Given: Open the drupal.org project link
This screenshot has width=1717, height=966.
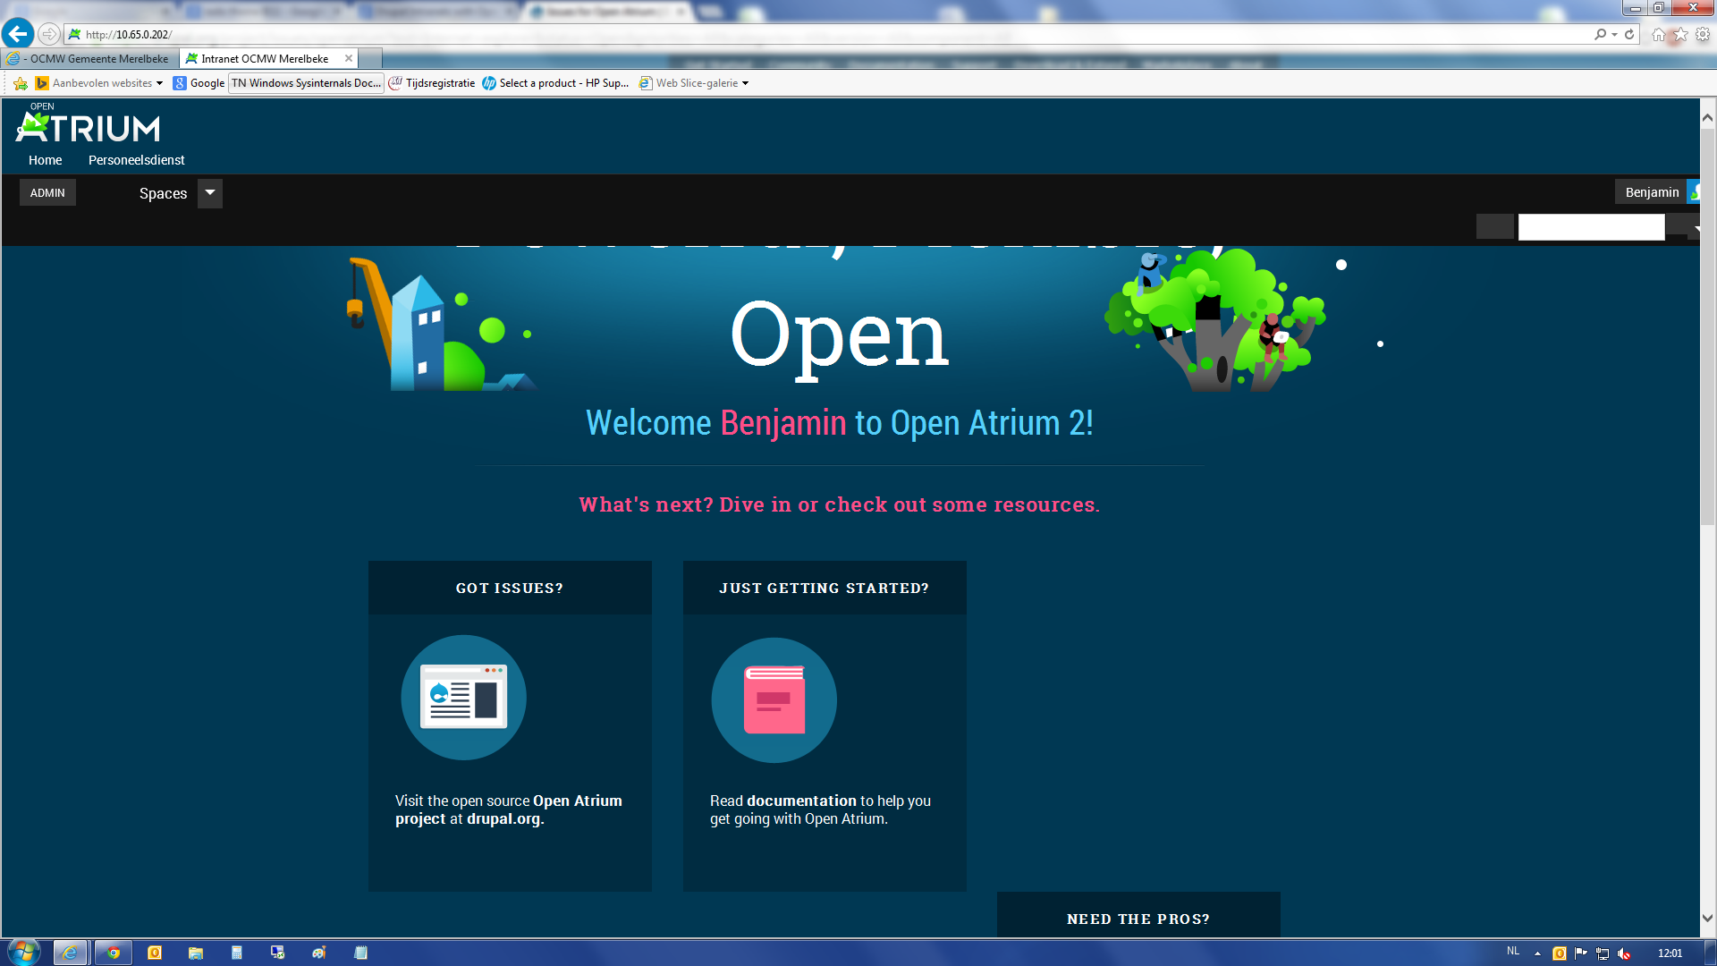Looking at the screenshot, I should tap(503, 818).
